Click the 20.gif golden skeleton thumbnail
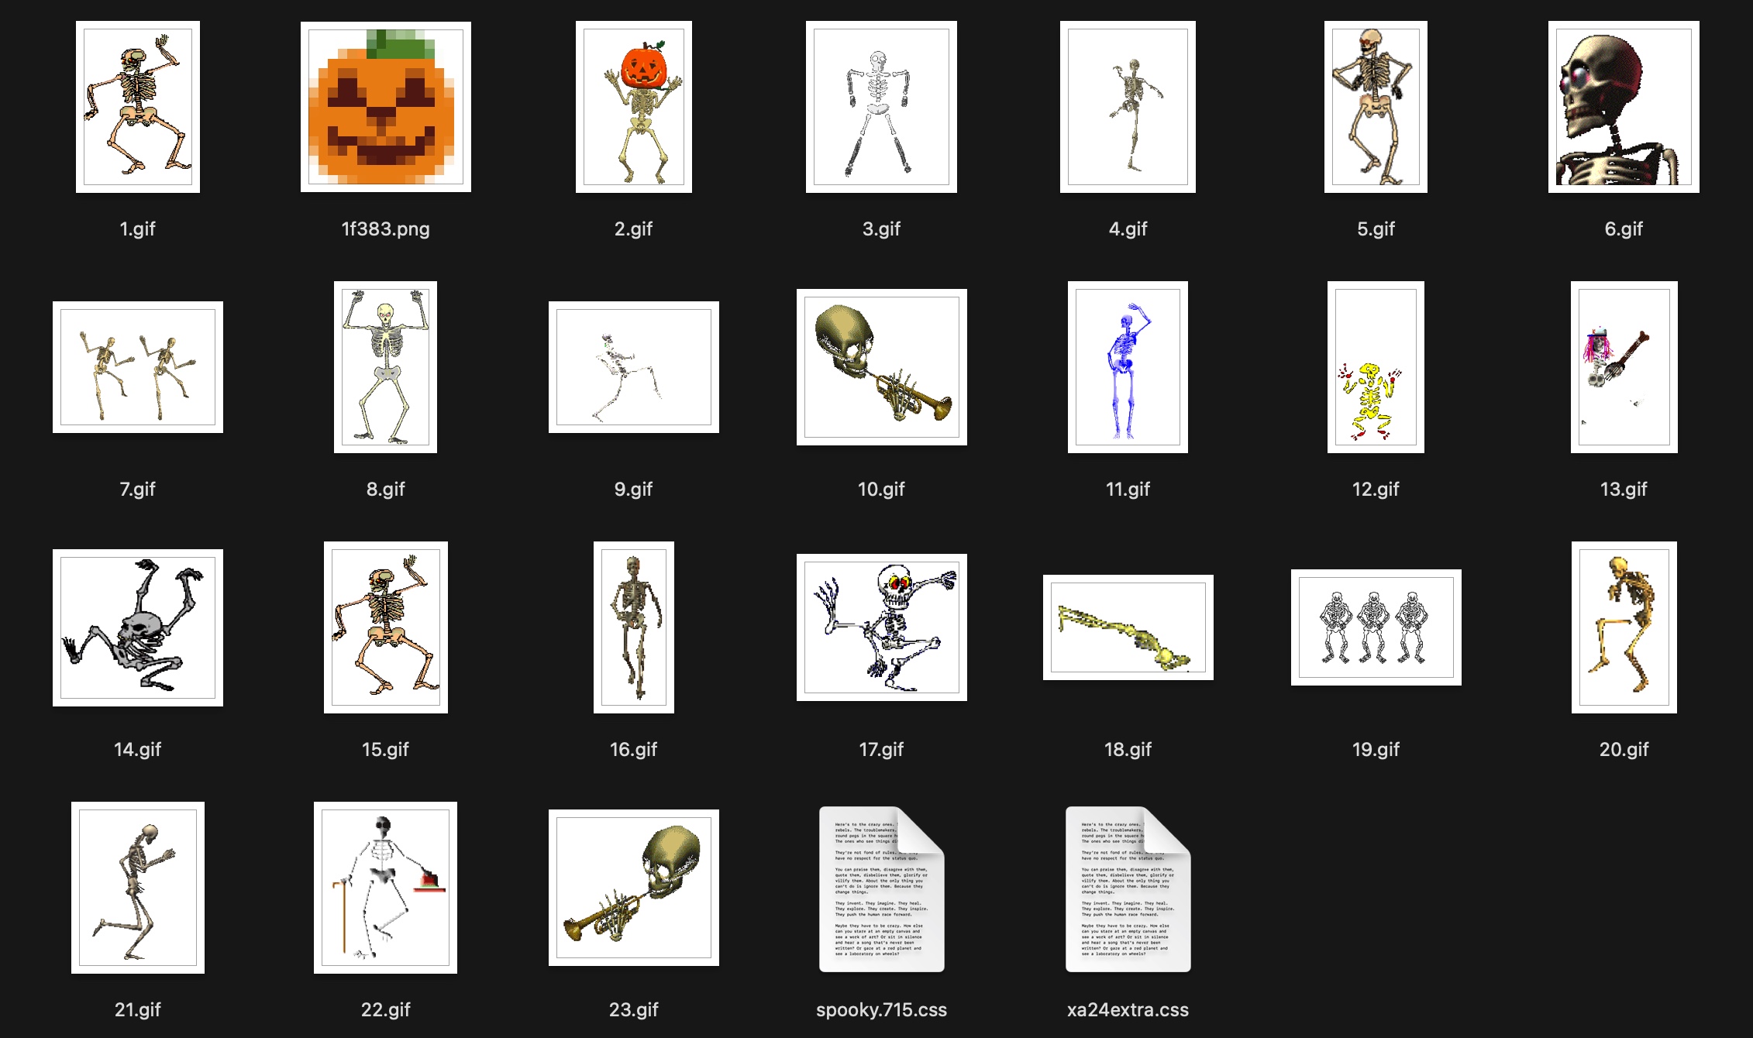Viewport: 1753px width, 1038px height. (1624, 627)
